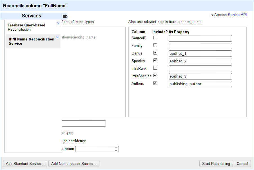
Task: Uncheck the Species include checkbox
Action: coord(155,60)
